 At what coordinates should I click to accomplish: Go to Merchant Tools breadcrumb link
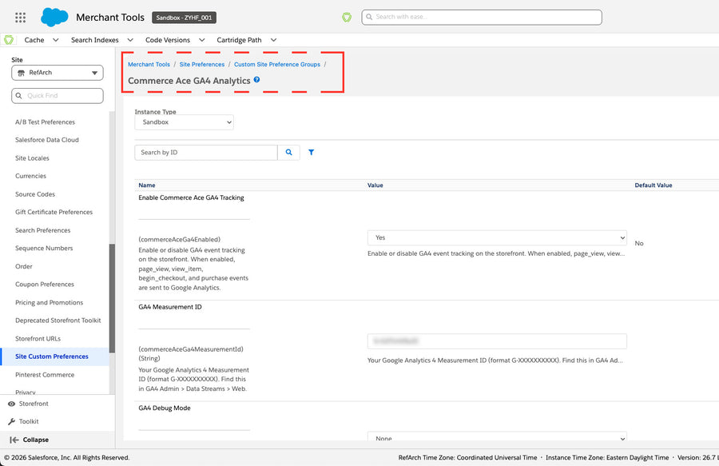(x=149, y=64)
